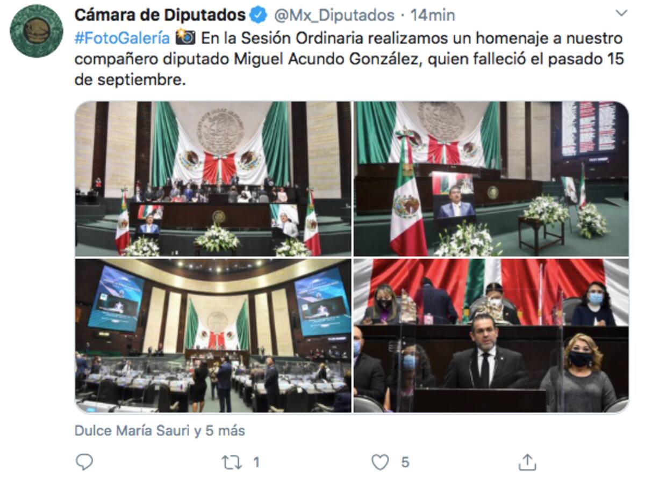Click the reply speech bubble icon
Viewport: 645px width, 477px height.
[x=84, y=461]
